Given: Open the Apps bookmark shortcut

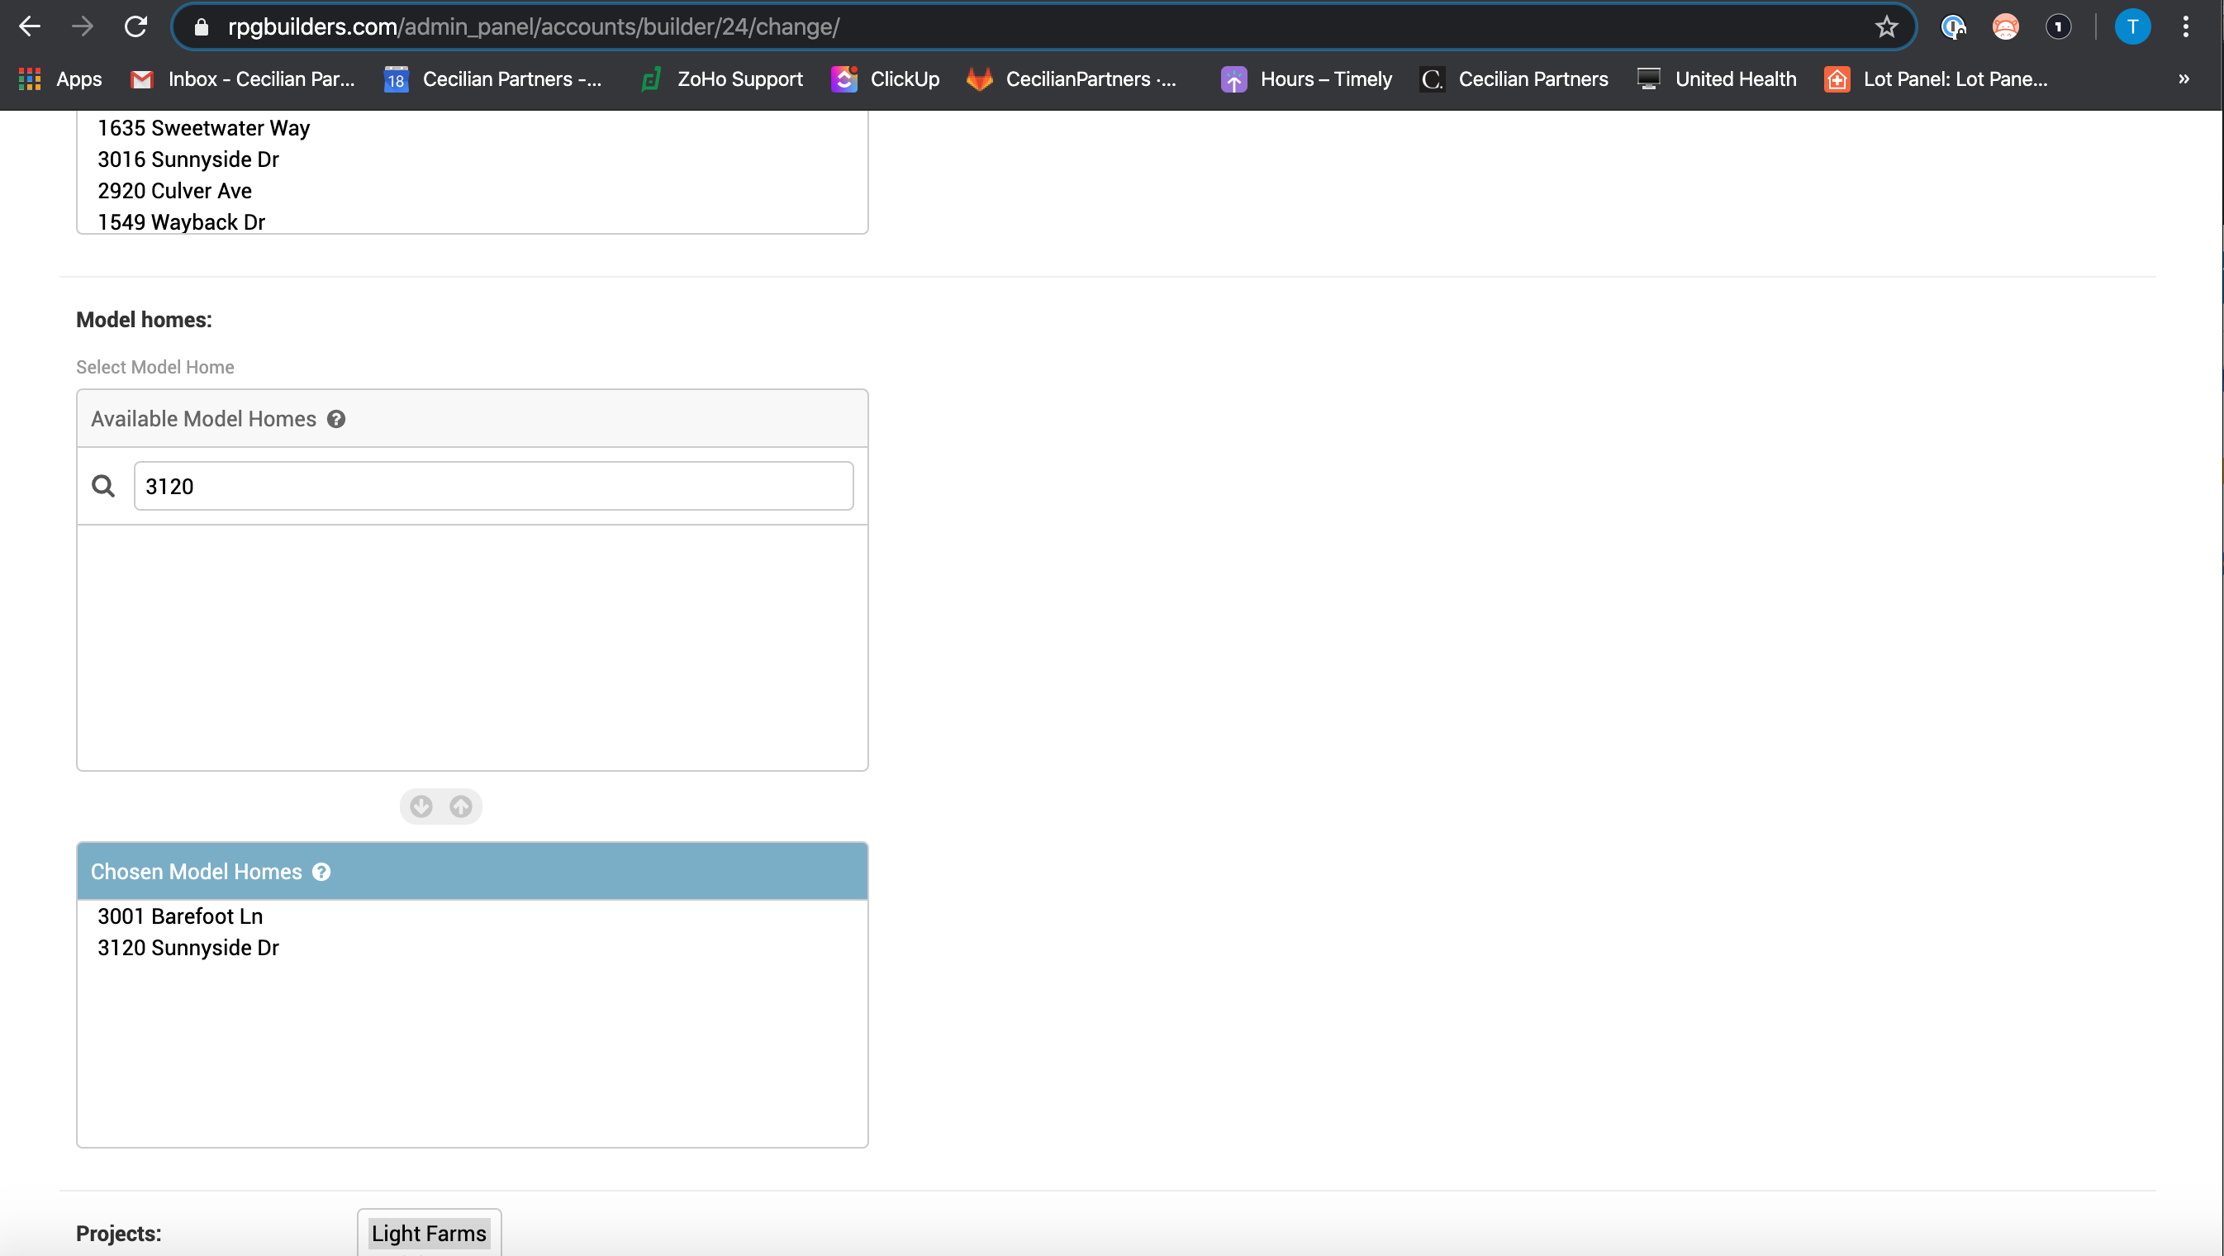Looking at the screenshot, I should 60,78.
